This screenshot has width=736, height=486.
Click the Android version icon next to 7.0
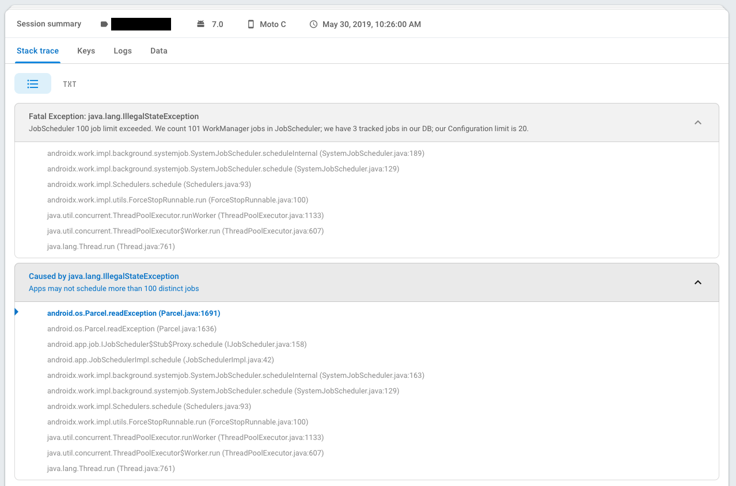pos(200,24)
